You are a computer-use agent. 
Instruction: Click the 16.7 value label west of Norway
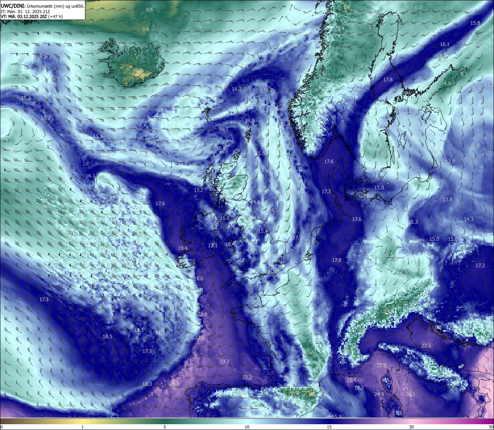pyautogui.click(x=268, y=90)
